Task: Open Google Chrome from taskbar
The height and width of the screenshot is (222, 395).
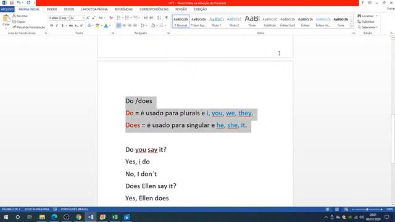Action: [x=78, y=217]
